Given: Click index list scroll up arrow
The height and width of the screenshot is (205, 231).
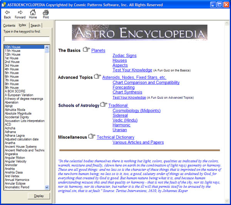Looking at the screenshot, I should click(47, 47).
